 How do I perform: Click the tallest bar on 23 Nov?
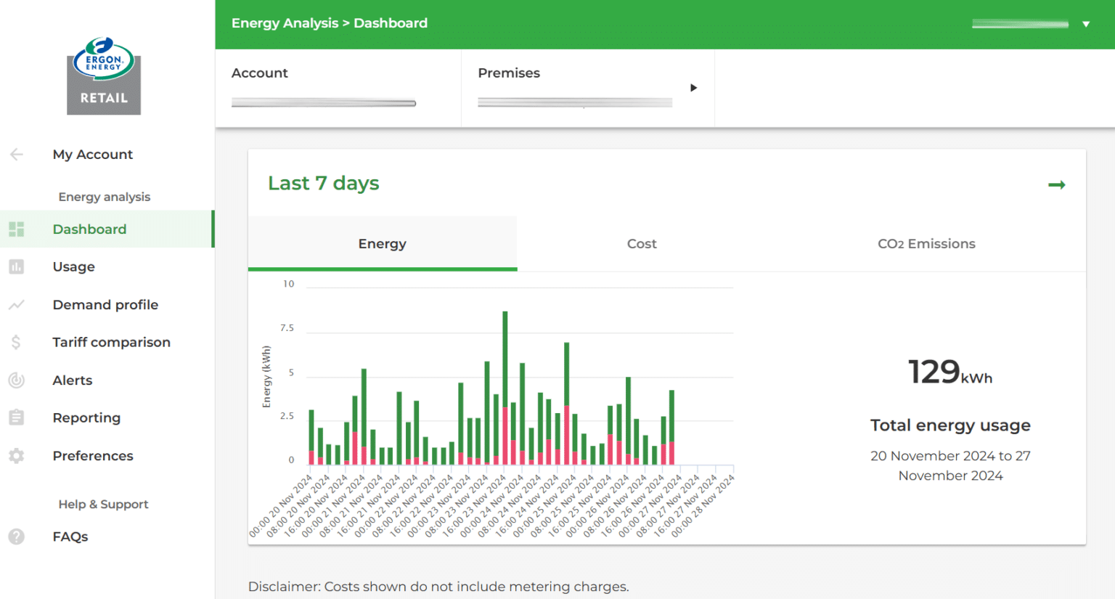506,385
